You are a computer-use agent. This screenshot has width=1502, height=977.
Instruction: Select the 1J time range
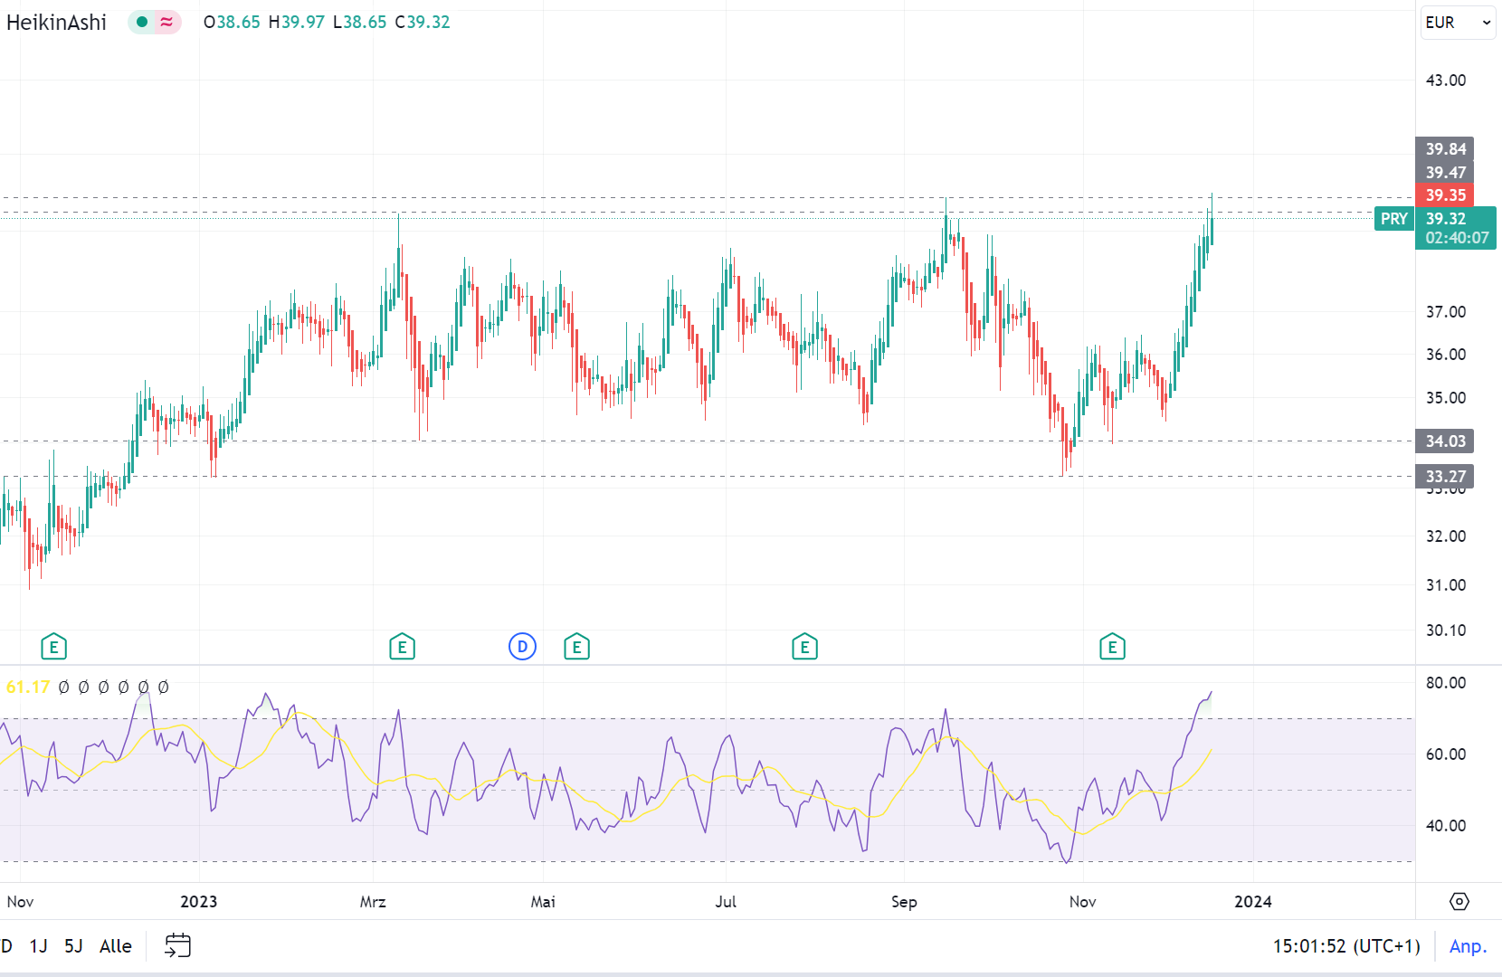point(38,945)
